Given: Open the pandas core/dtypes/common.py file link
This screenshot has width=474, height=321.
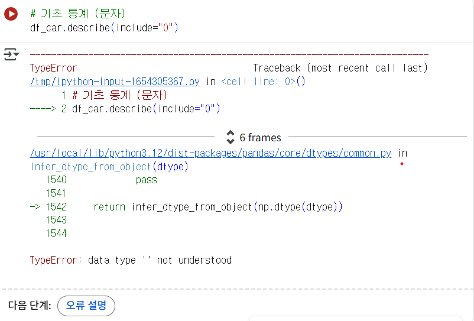Looking at the screenshot, I should click(210, 153).
